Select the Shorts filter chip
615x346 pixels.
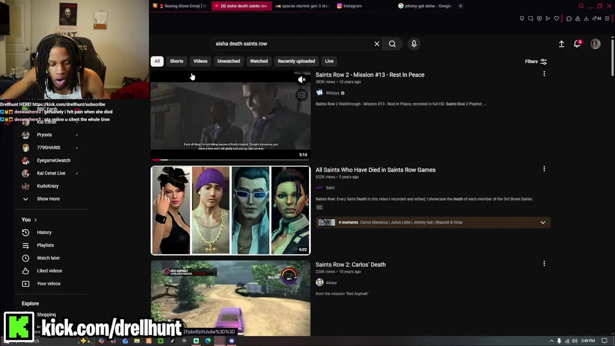coord(176,61)
